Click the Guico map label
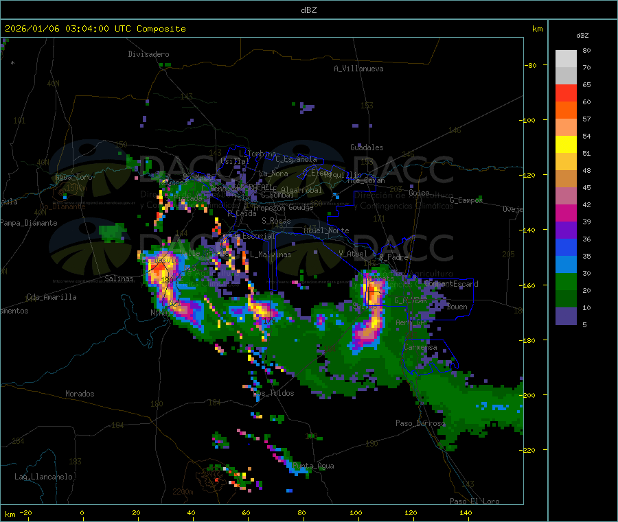This screenshot has width=618, height=522. (x=419, y=193)
